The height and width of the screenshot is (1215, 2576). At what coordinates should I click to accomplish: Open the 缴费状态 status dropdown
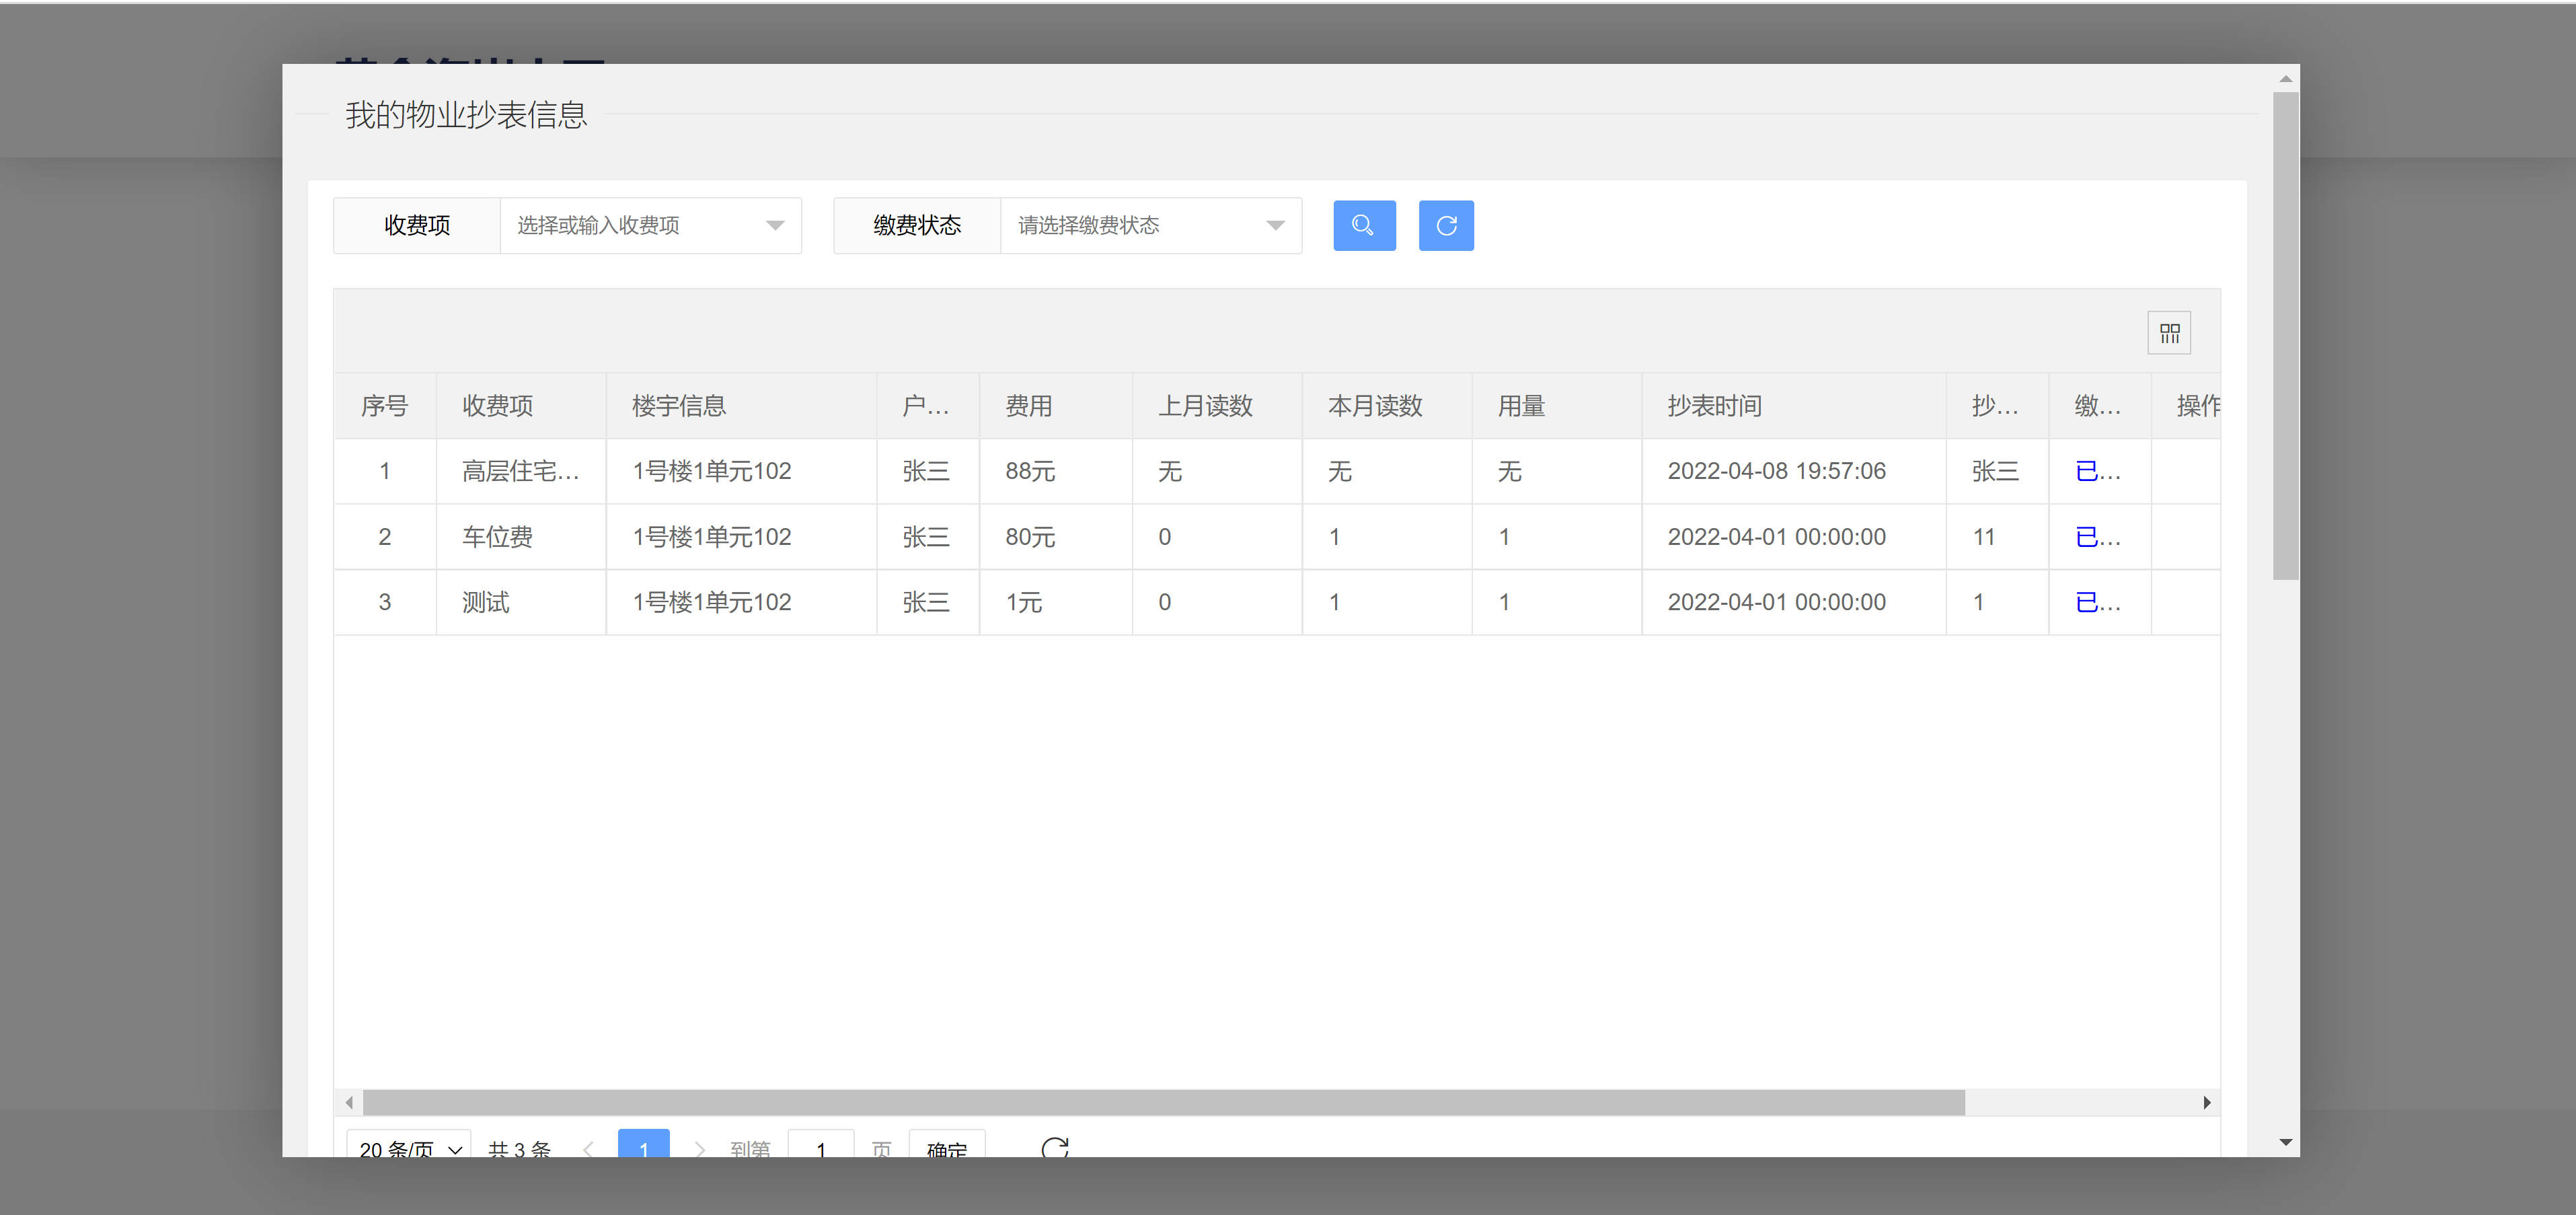tap(1150, 225)
